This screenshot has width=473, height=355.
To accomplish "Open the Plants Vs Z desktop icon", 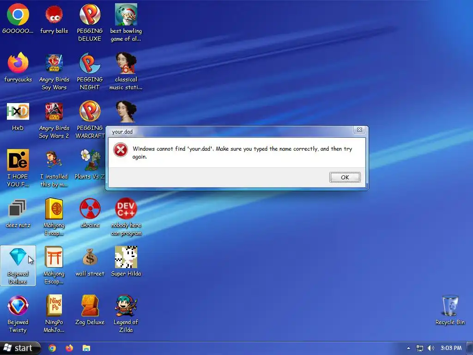I will tap(90, 165).
